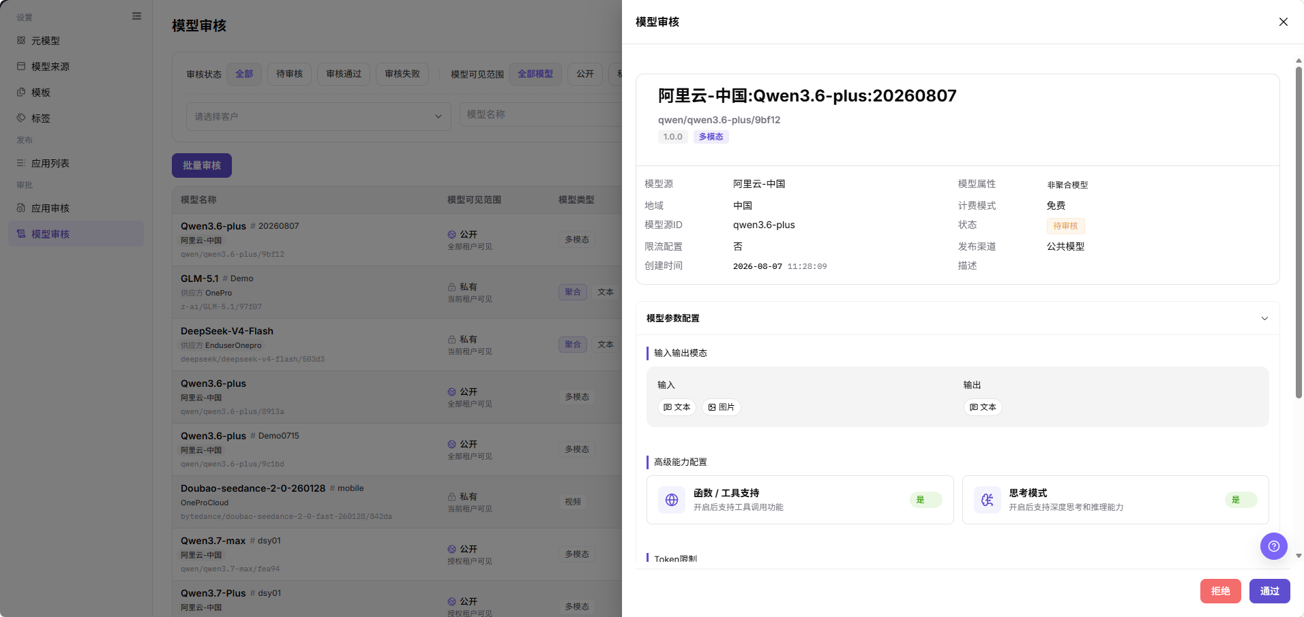Image resolution: width=1304 pixels, height=617 pixels.
Task: Reject the model with 拒绝
Action: 1221,591
